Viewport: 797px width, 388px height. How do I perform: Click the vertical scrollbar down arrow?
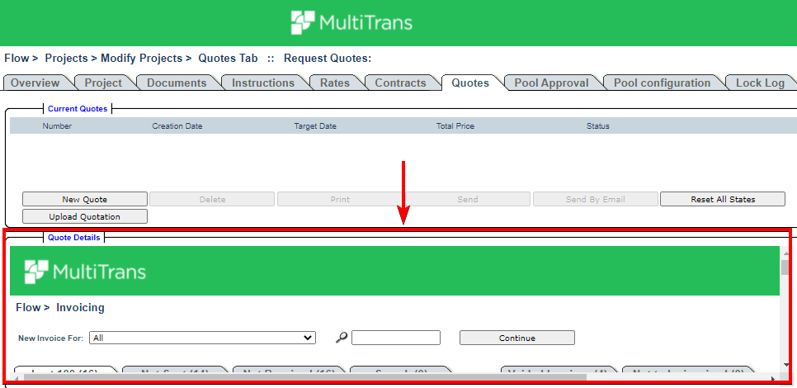click(785, 365)
